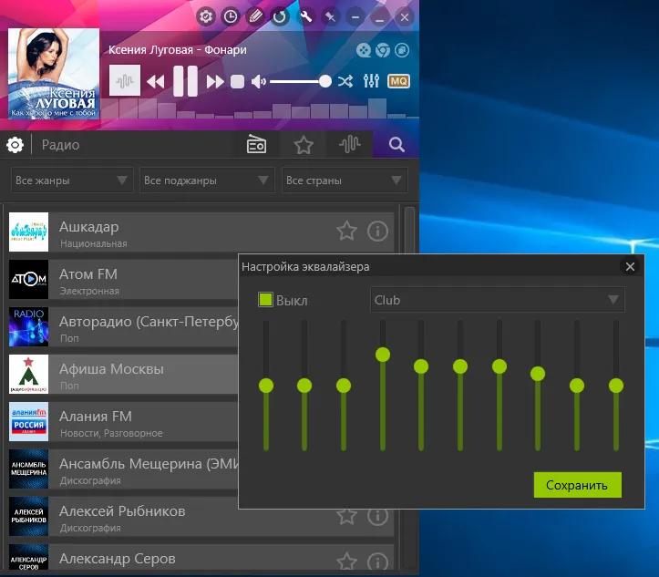Select the Ашкадар station name
Image resolution: width=659 pixels, height=577 pixels.
(89, 227)
